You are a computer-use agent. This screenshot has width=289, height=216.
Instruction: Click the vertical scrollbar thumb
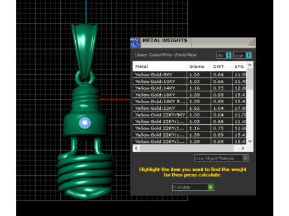tap(250, 79)
